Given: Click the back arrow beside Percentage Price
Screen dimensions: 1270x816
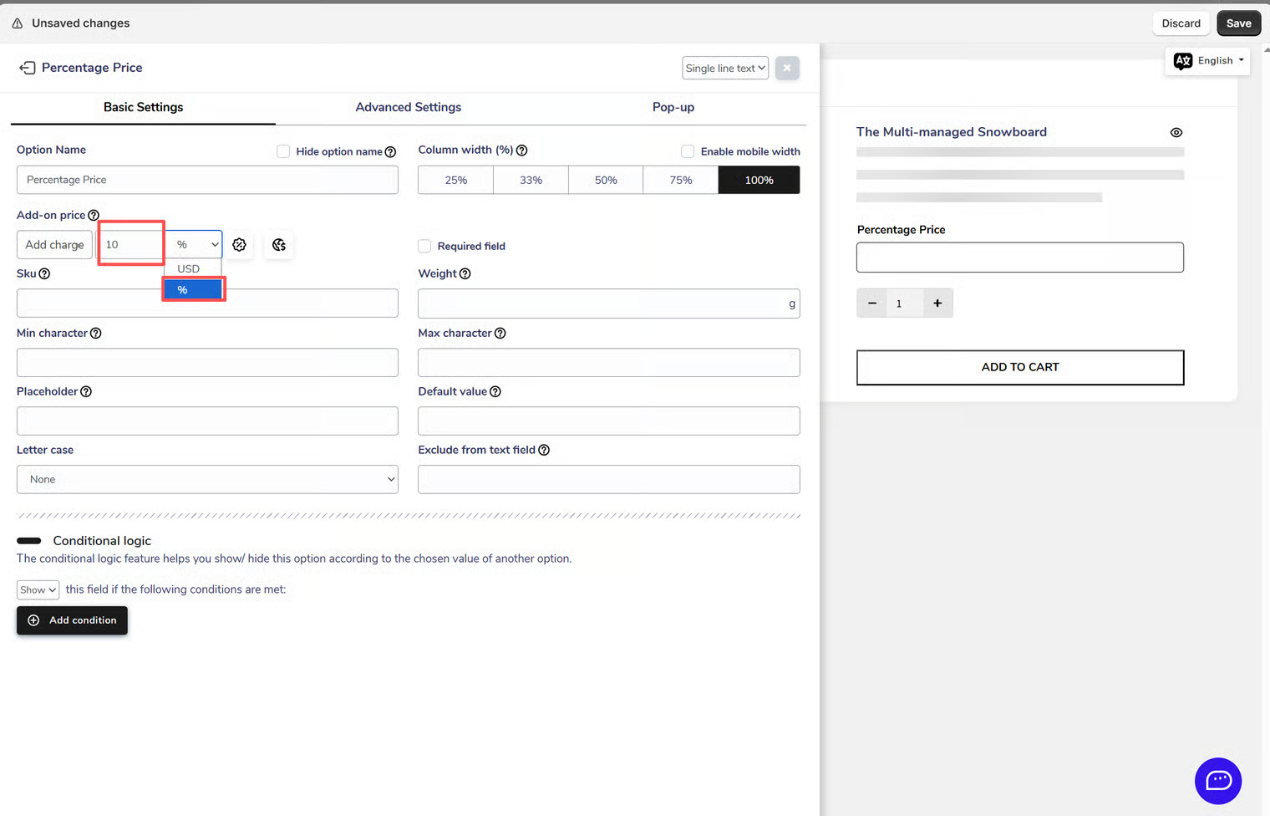Looking at the screenshot, I should tap(28, 68).
